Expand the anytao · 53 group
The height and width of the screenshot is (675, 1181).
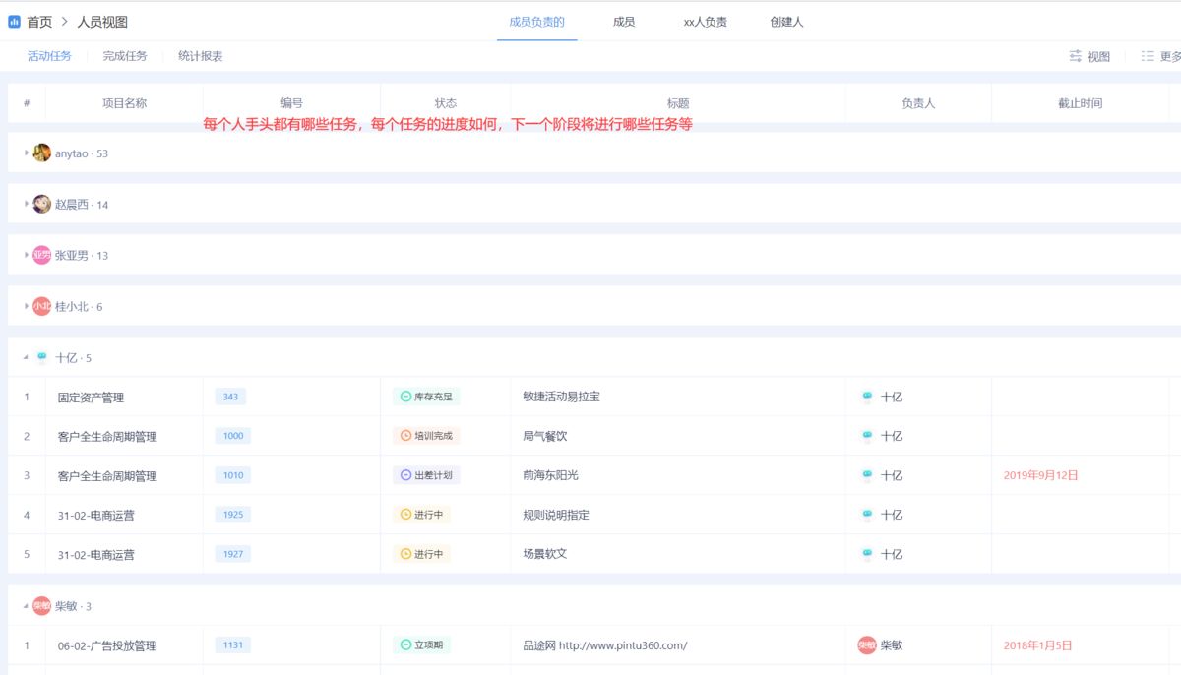pyautogui.click(x=27, y=153)
